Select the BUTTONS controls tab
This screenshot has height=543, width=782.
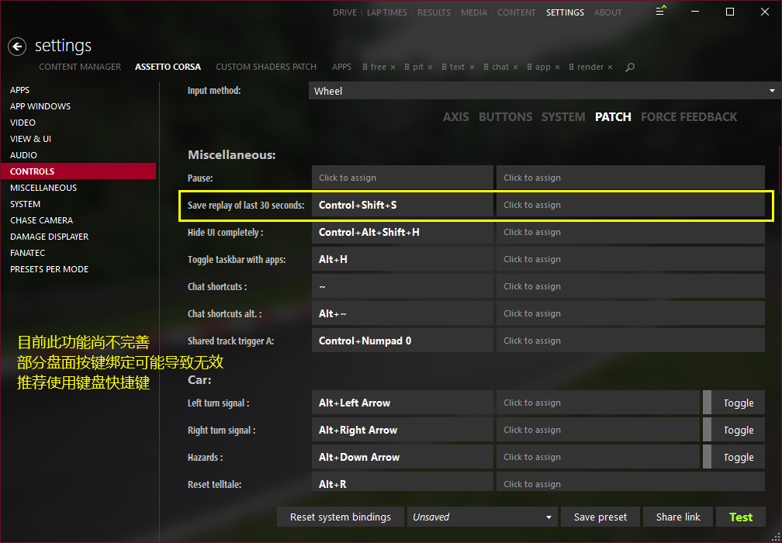point(505,116)
